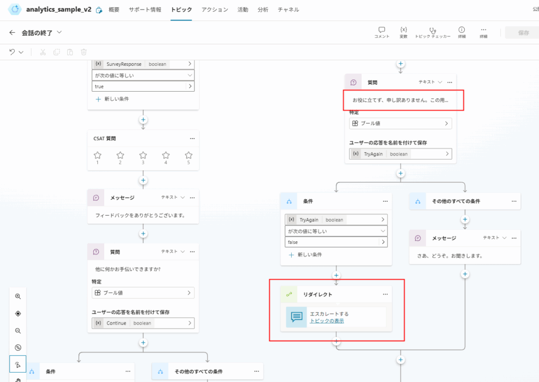Expand 会話の終了 topic name dropdown
The height and width of the screenshot is (382, 539).
click(59, 32)
